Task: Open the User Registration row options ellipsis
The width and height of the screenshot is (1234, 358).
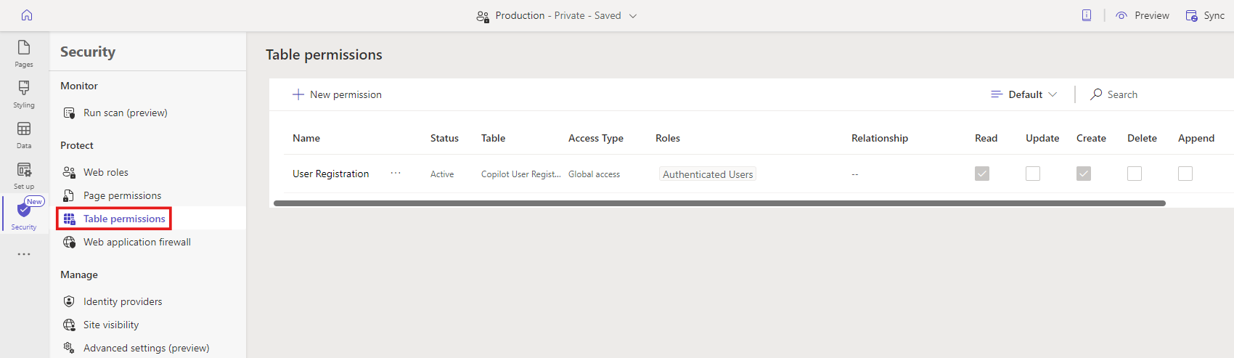Action: point(396,174)
